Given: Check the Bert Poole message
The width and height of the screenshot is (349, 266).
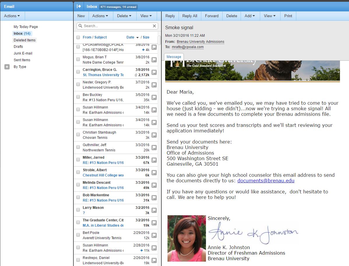Looking at the screenshot, I should point(78,235).
